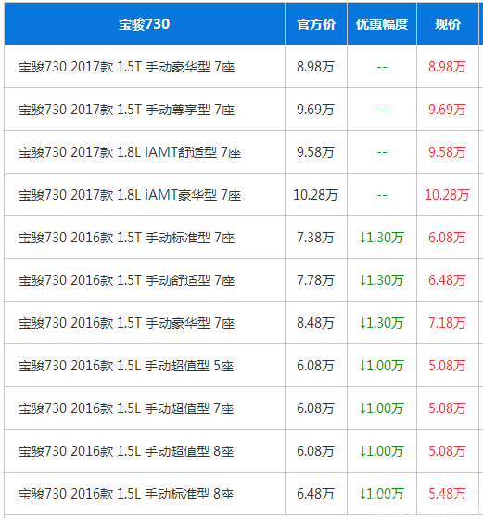Image resolution: width=483 pixels, height=518 pixels.
Task: Select 宝骏730 2016款 1.5T 手动标准型 7座
Action: (x=126, y=238)
